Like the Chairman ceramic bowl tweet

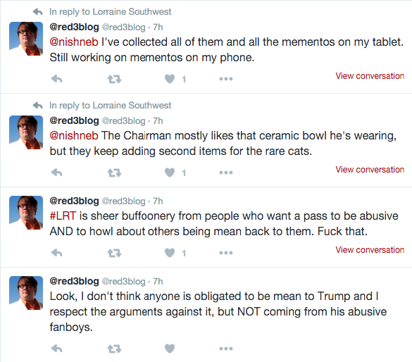(170, 173)
